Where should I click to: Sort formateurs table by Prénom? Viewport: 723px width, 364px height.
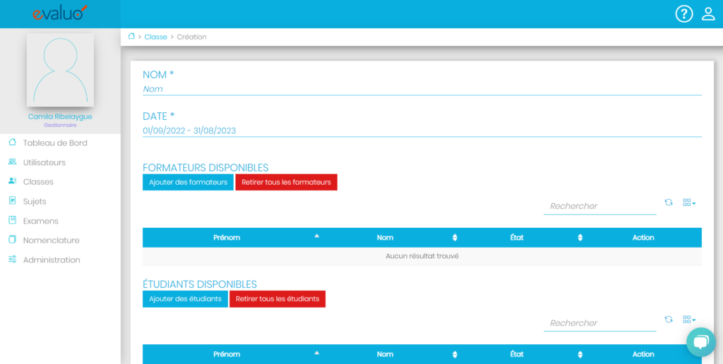227,238
